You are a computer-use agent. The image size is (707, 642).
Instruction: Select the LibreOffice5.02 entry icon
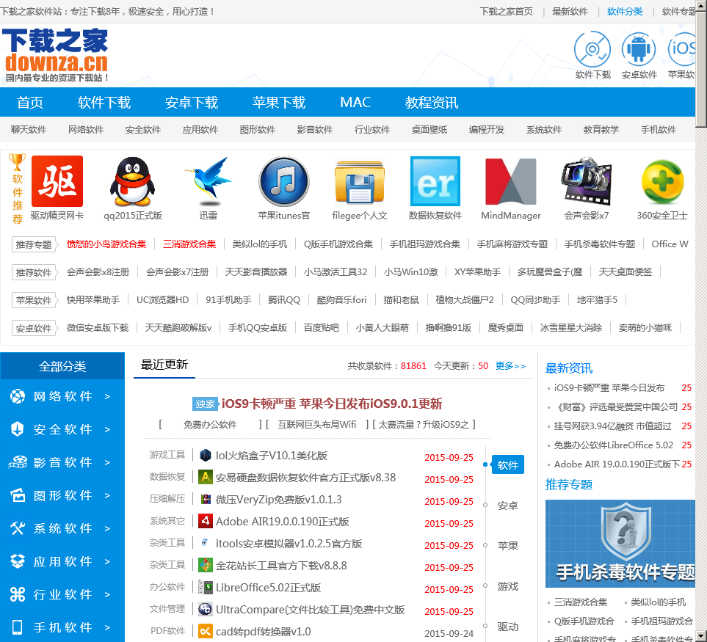[206, 587]
